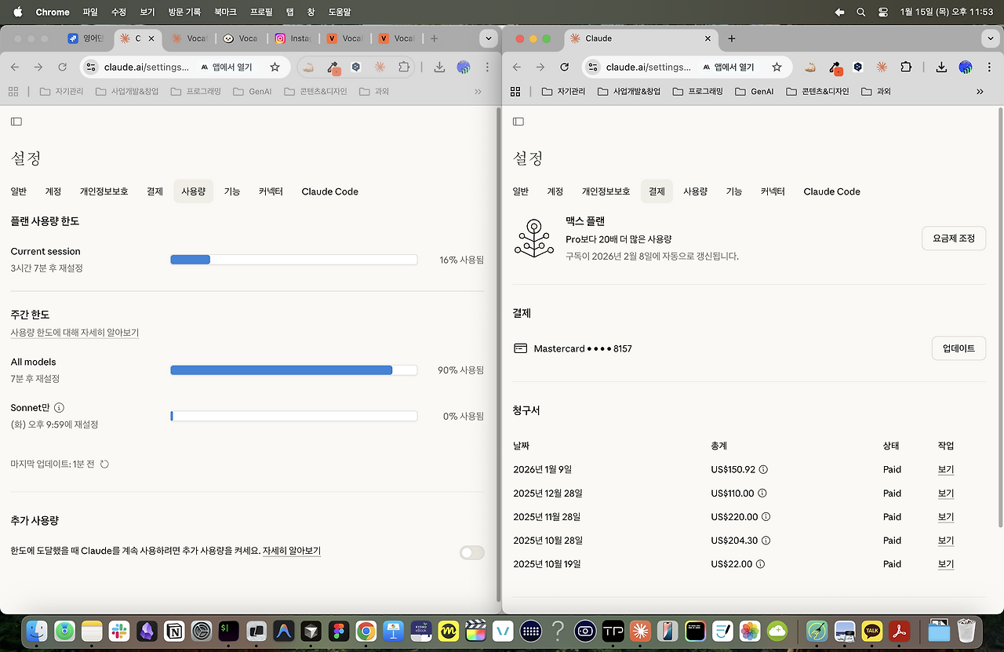
Task: Open the 자세히 알아보기 link under 추가 사용량
Action: tap(292, 551)
